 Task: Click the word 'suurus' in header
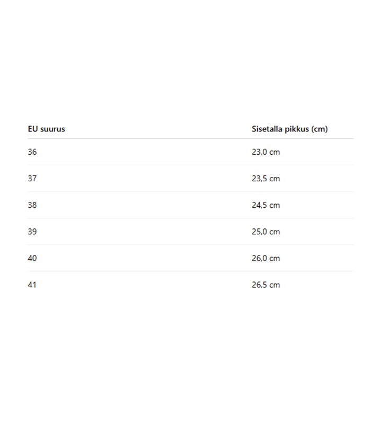[x=52, y=129]
